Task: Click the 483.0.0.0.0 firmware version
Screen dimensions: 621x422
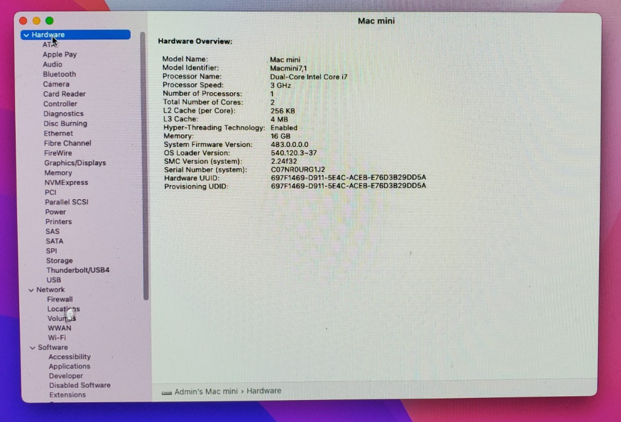Action: (289, 144)
